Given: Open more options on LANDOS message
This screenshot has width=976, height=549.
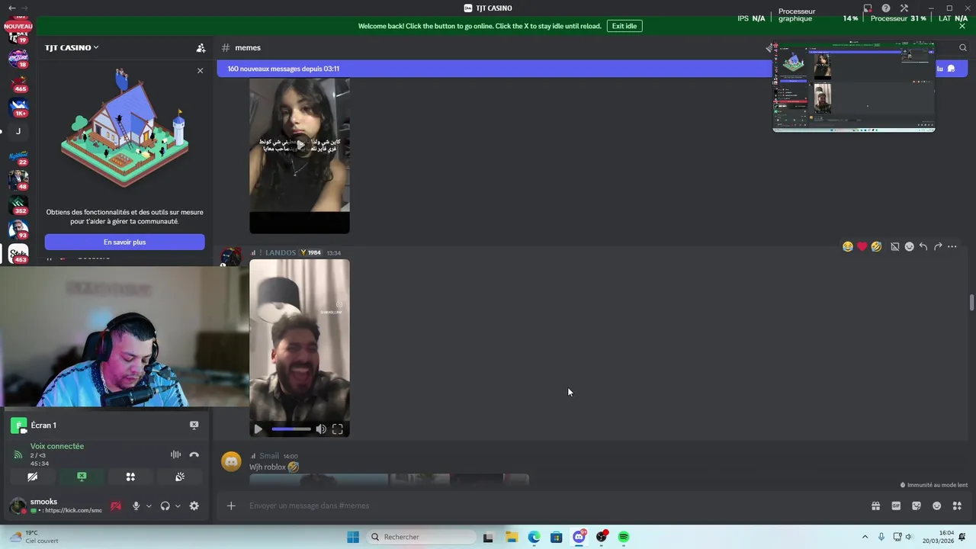Looking at the screenshot, I should tap(952, 246).
